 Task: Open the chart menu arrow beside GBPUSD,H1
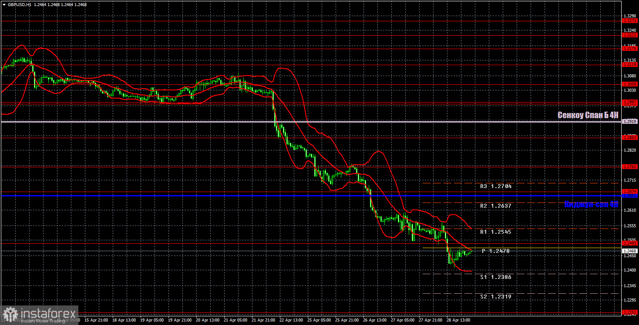tap(4, 4)
